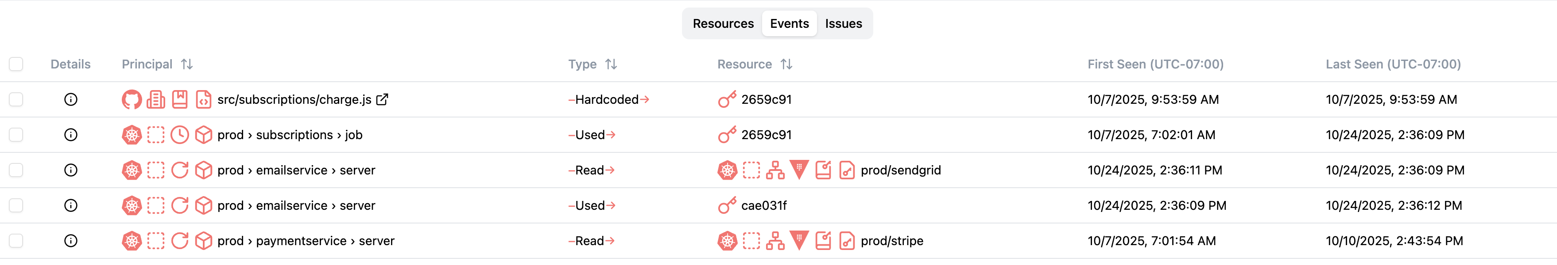The image size is (1557, 265).
Task: Click the key icon next to cae031f
Action: (727, 205)
